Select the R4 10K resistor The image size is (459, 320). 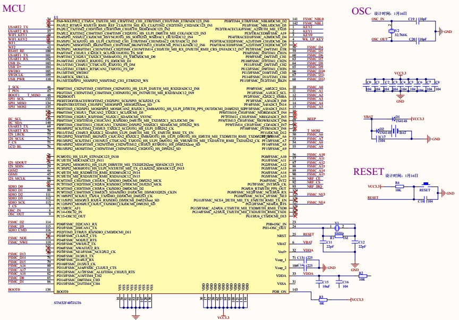click(397, 187)
